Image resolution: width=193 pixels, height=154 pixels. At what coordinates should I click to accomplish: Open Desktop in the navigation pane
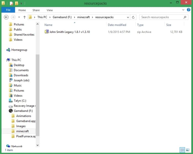19,65
